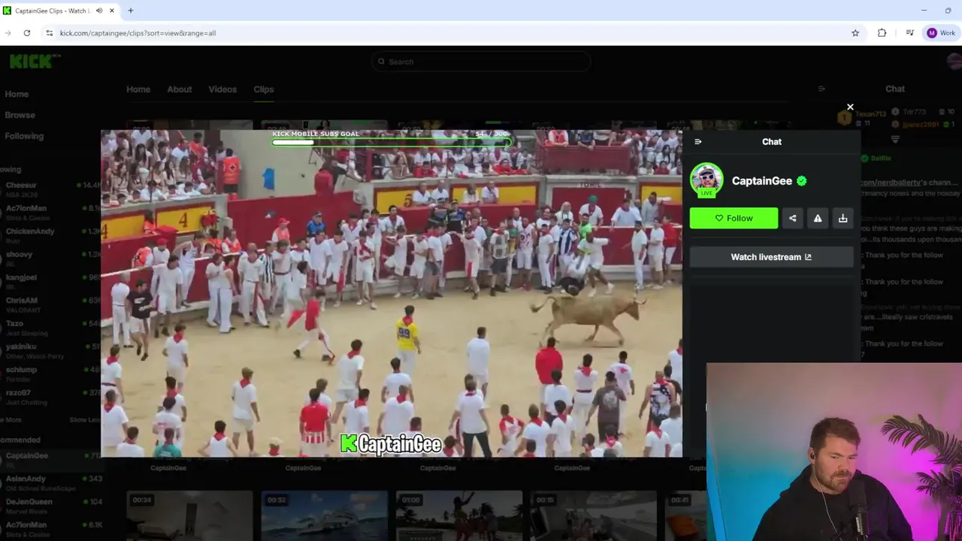Go forward in browser history
The height and width of the screenshot is (541, 962).
tap(8, 33)
